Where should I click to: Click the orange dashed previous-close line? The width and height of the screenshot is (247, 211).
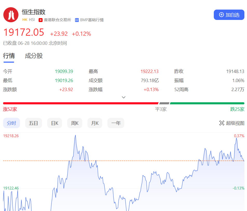pos(124,161)
